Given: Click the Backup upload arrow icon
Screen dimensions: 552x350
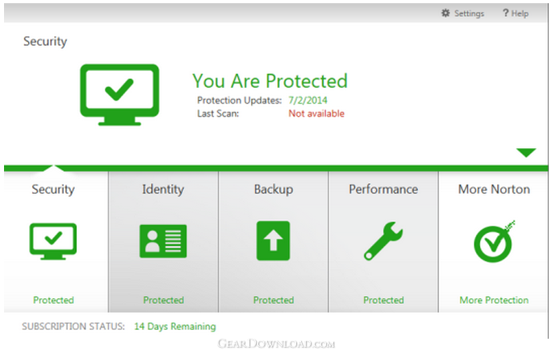Looking at the screenshot, I should (x=274, y=241).
